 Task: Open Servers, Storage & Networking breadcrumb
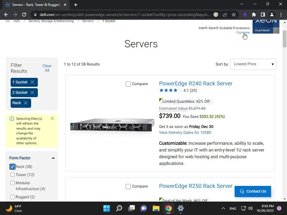tap(51, 21)
